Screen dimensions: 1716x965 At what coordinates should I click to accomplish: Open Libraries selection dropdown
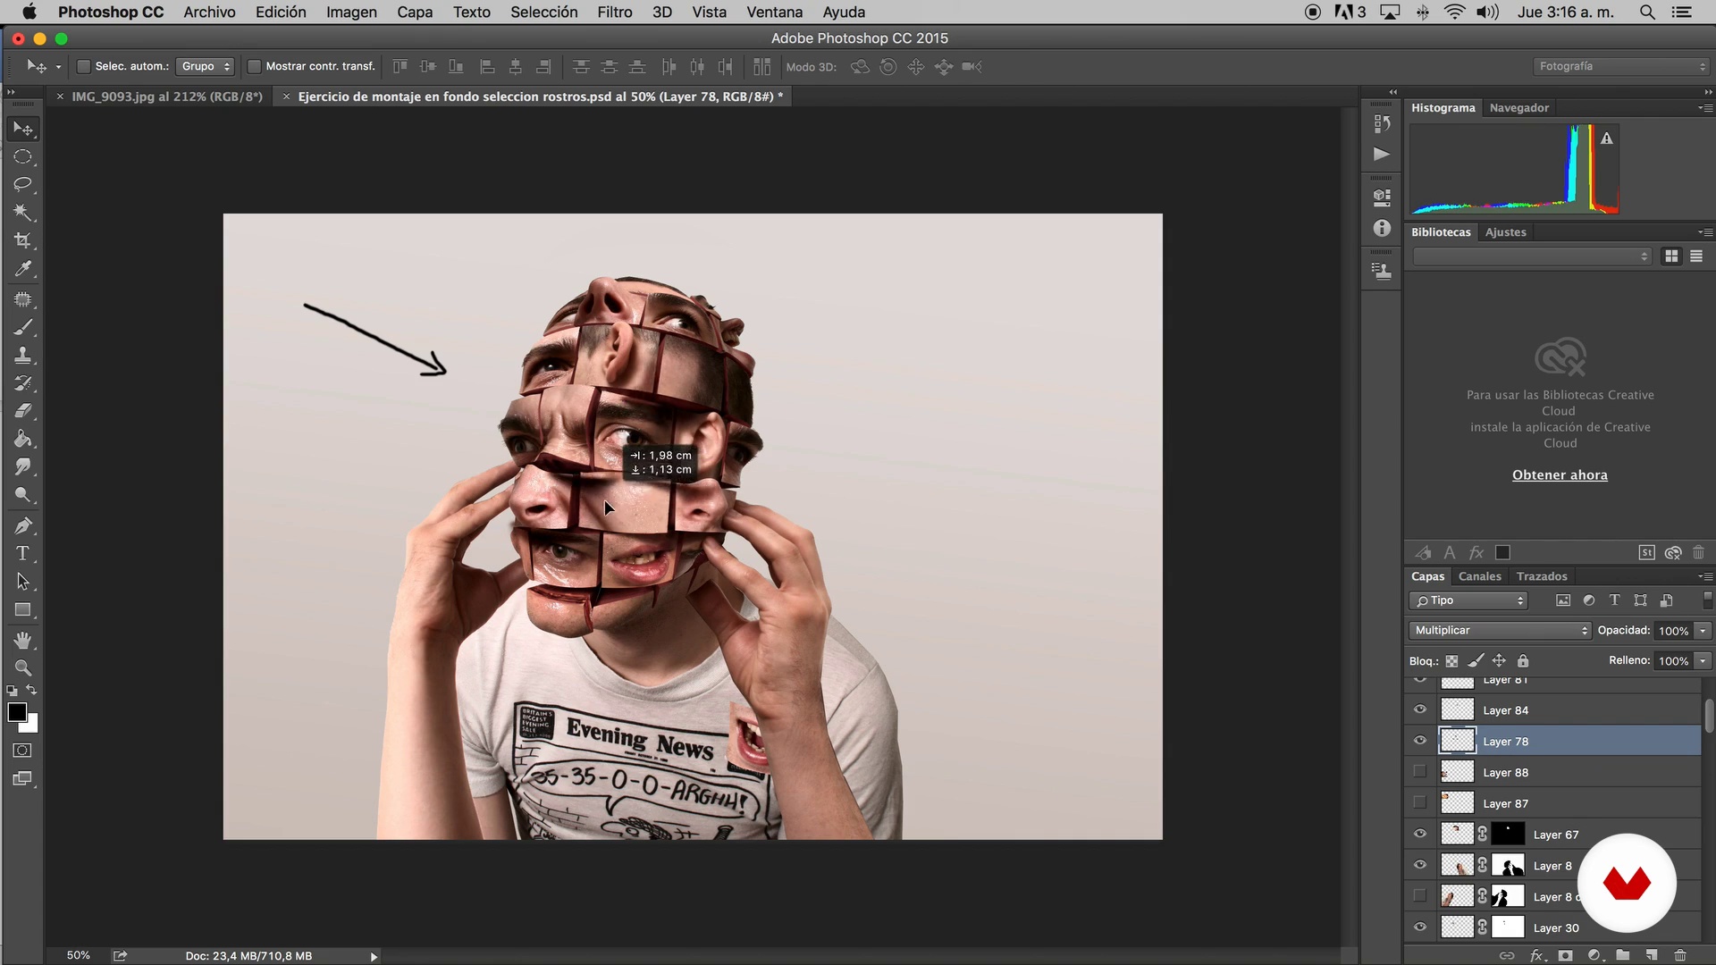tap(1532, 256)
